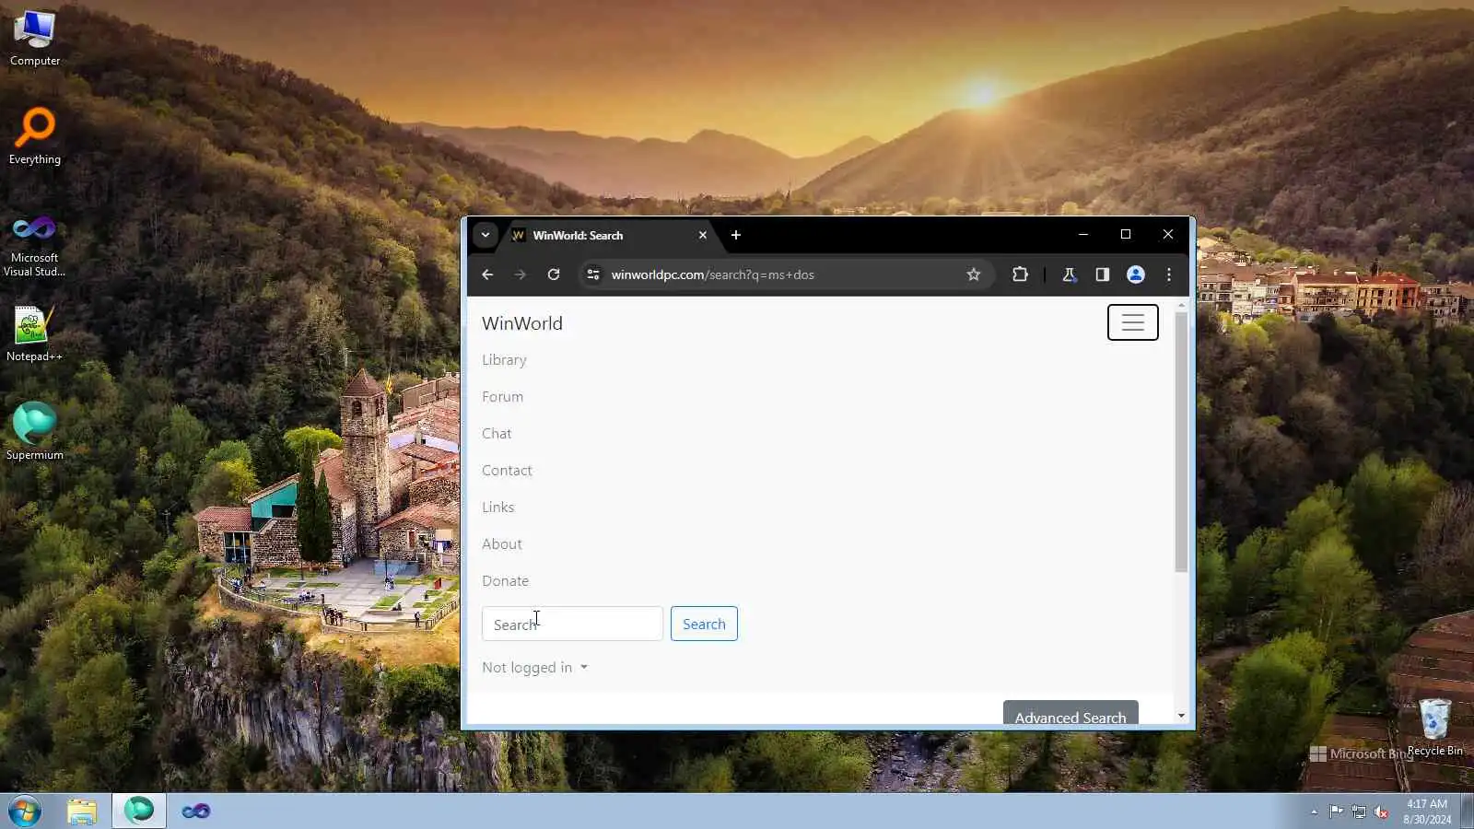The height and width of the screenshot is (829, 1474).
Task: Focus the WinWorld Search text field
Action: click(572, 624)
